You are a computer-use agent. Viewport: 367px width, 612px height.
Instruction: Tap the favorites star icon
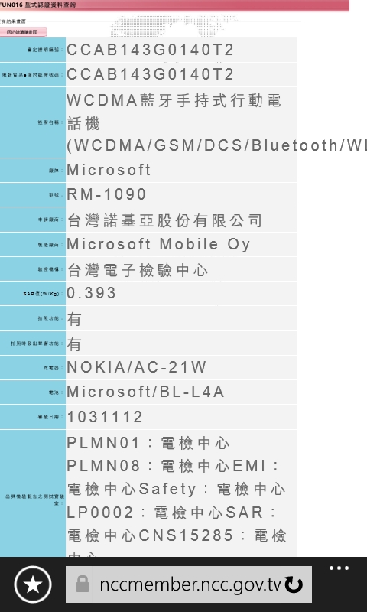coord(33,584)
